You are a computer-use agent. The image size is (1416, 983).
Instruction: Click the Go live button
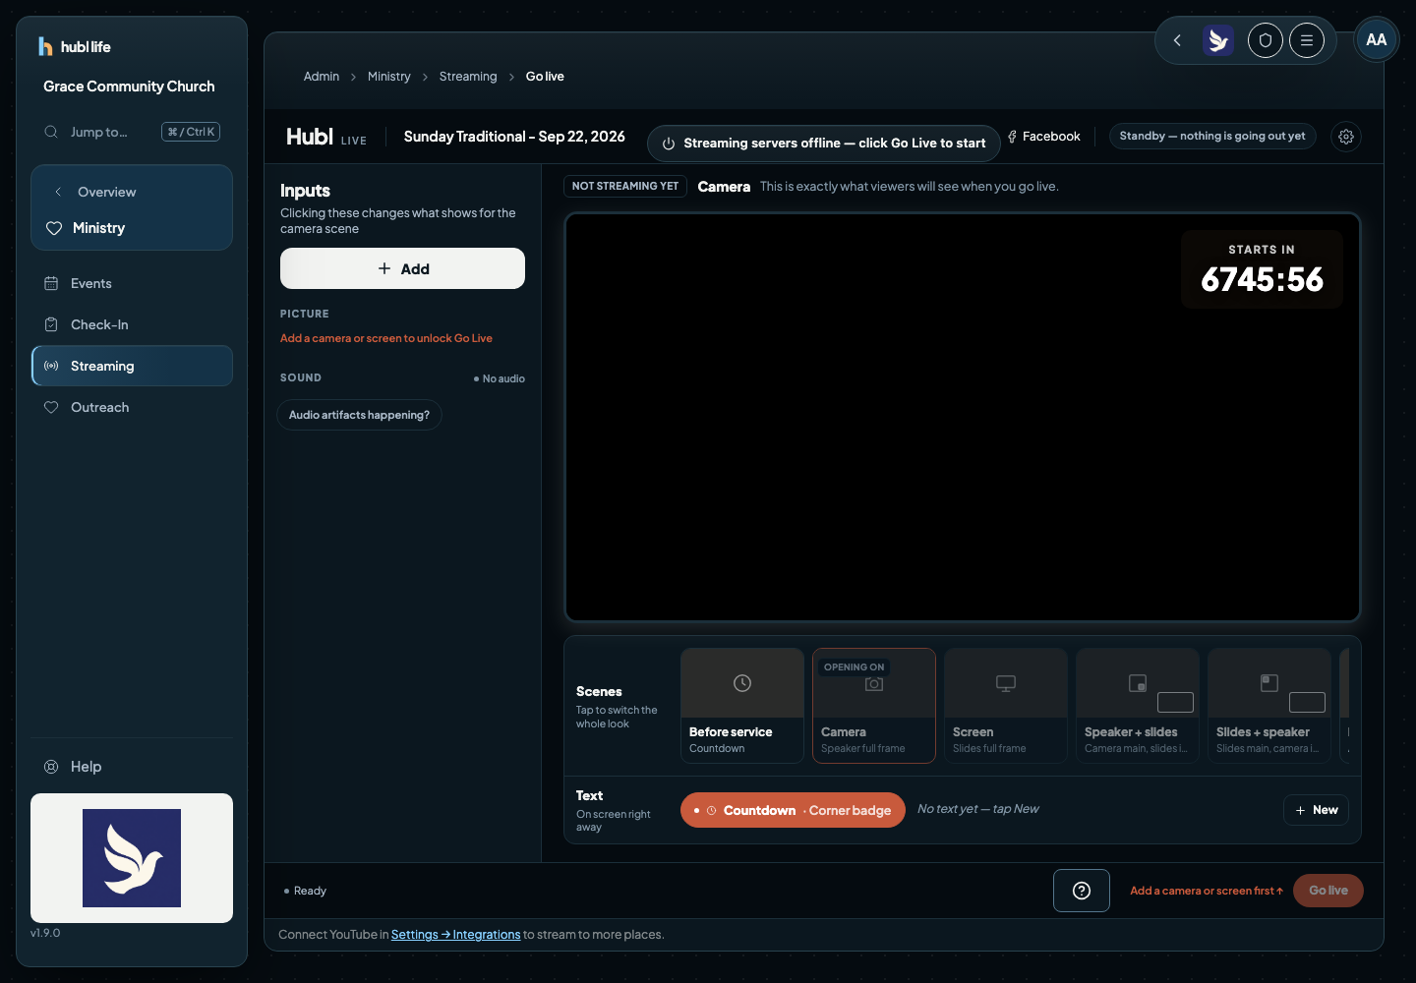(1328, 891)
